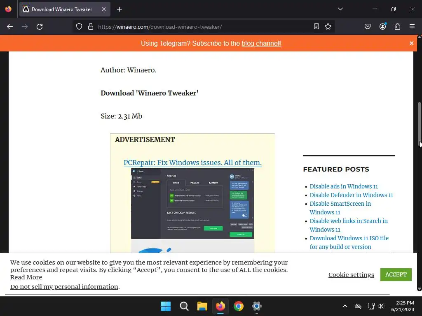Save page to Pocket
The image size is (422, 316).
(368, 26)
